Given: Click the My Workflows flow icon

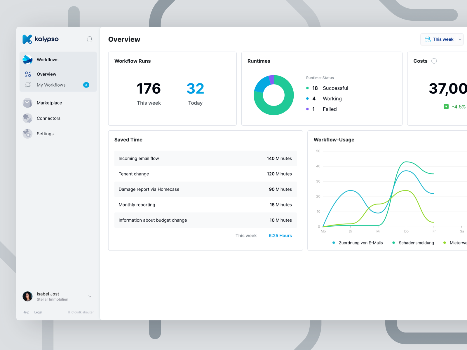Looking at the screenshot, I should [x=28, y=85].
